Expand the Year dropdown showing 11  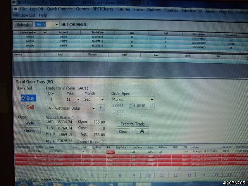click(78, 100)
